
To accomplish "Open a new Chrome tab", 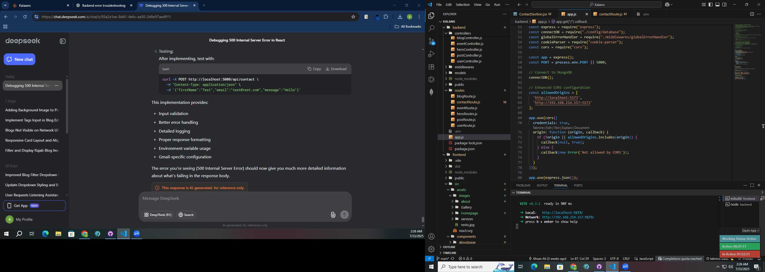I will click(204, 5).
